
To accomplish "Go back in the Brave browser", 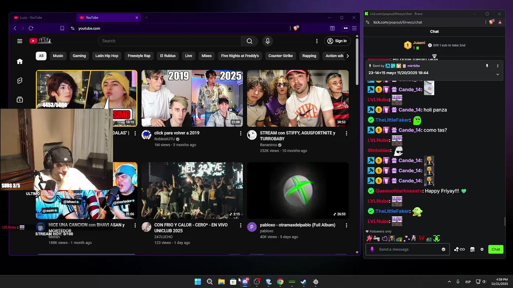I will (15, 28).
